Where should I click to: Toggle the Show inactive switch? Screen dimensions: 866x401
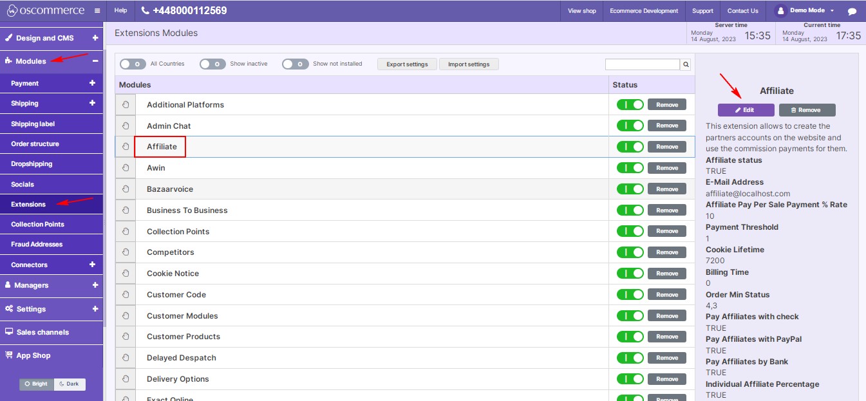212,64
